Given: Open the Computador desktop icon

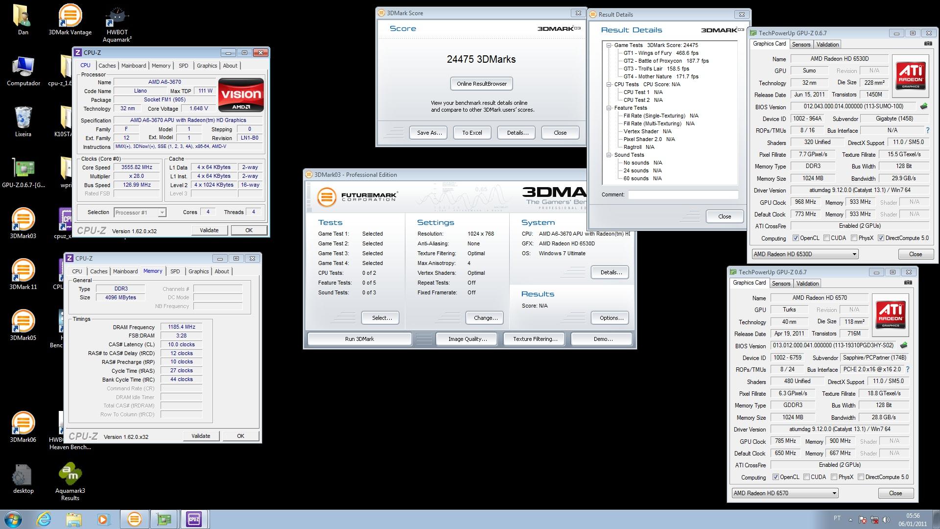Looking at the screenshot, I should tap(23, 71).
